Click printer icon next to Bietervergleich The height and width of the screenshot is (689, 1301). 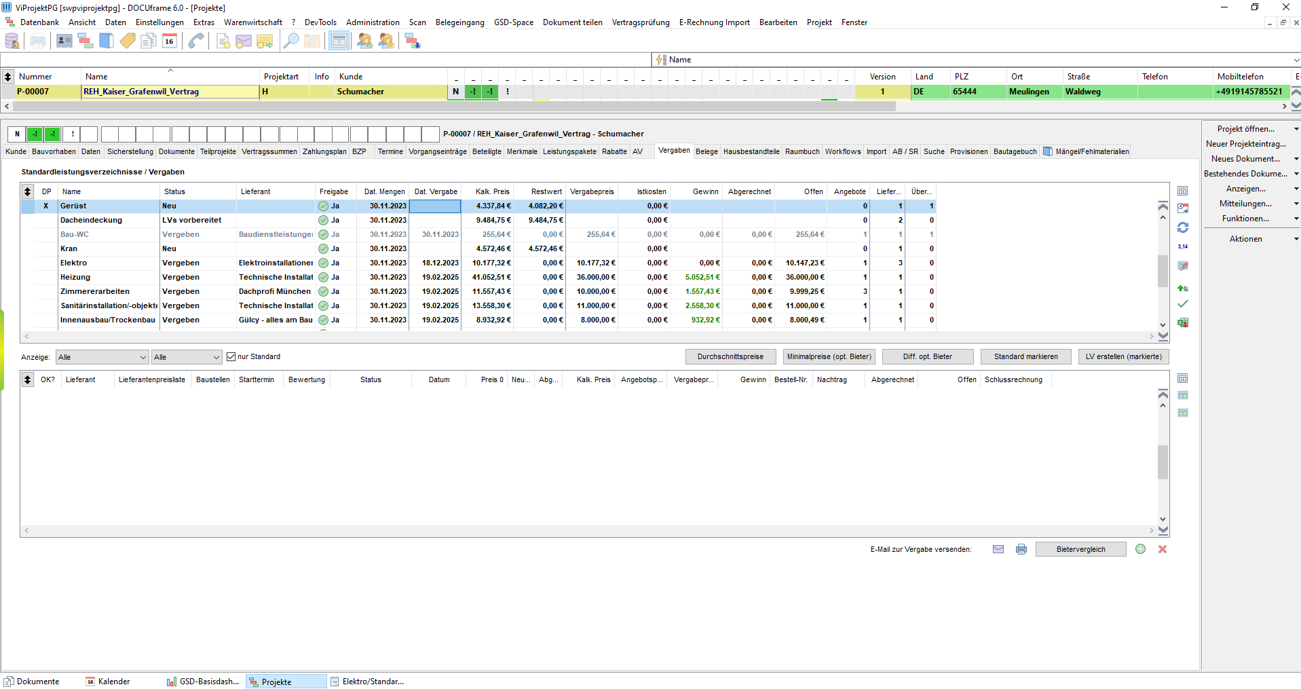tap(1021, 549)
